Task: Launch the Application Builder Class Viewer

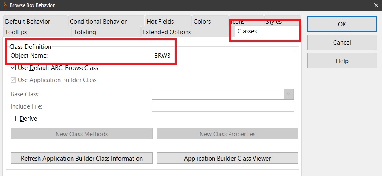Action: 227,158
